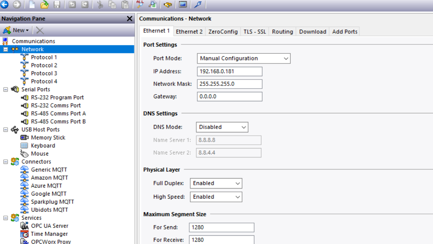Collapse the Network tree node

pyautogui.click(x=5, y=49)
